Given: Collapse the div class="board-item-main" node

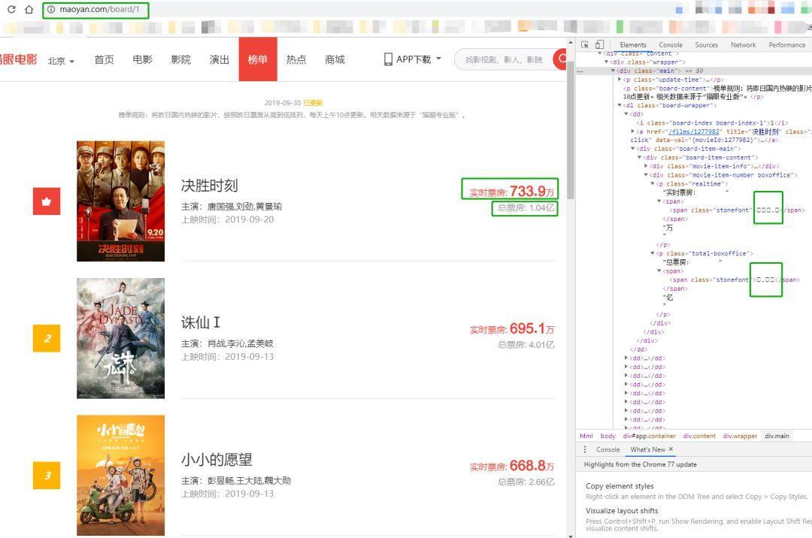Looking at the screenshot, I should click(x=633, y=149).
